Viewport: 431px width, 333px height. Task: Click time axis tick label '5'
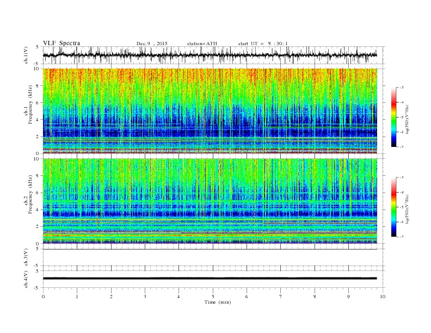[x=213, y=297]
